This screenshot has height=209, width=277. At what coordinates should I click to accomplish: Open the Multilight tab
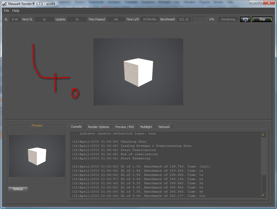pos(146,127)
